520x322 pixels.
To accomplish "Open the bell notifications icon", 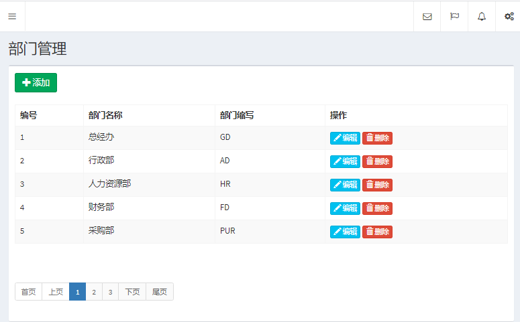I will pos(482,16).
